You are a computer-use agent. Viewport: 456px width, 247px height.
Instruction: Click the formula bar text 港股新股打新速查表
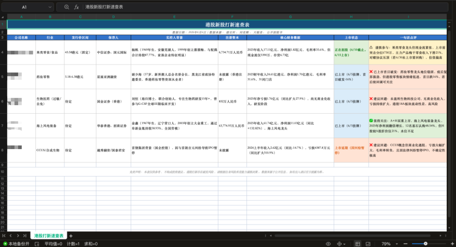click(x=104, y=7)
